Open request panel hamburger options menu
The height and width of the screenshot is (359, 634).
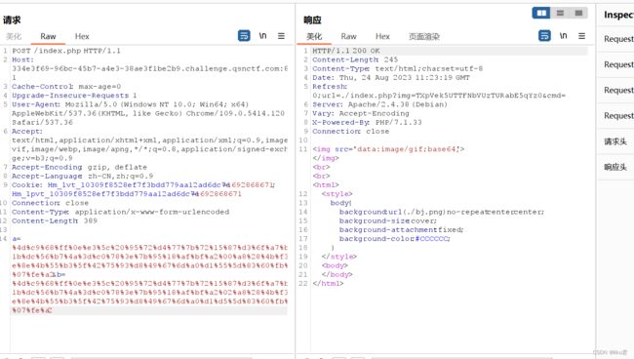click(x=282, y=36)
